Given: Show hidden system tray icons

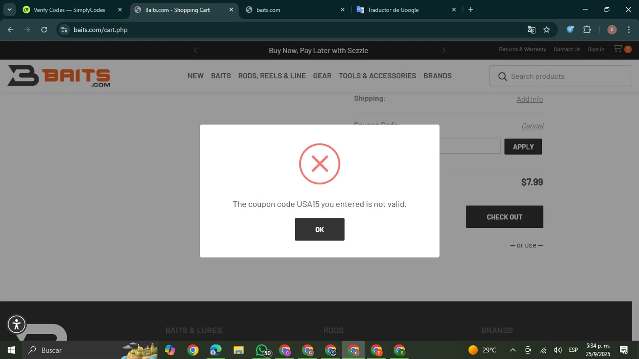Looking at the screenshot, I should tap(513, 350).
